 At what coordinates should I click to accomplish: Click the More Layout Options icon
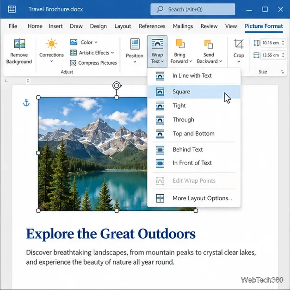click(160, 198)
